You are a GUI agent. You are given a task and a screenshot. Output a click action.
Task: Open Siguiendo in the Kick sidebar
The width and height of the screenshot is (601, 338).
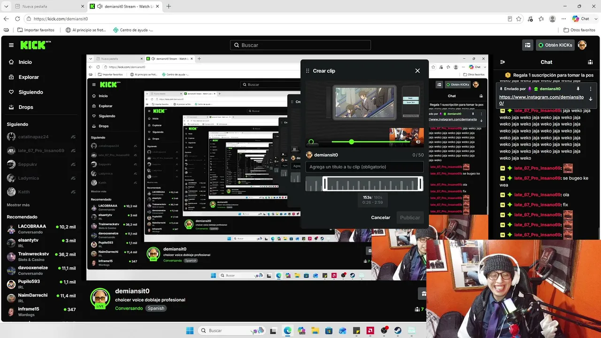[26, 92]
